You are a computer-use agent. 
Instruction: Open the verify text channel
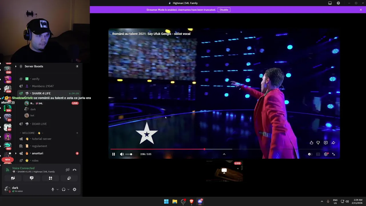coord(49,79)
